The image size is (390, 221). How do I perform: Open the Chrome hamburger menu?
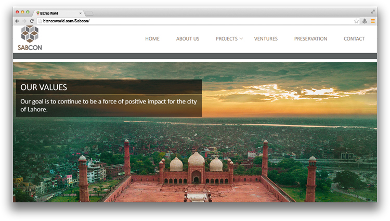(x=372, y=21)
